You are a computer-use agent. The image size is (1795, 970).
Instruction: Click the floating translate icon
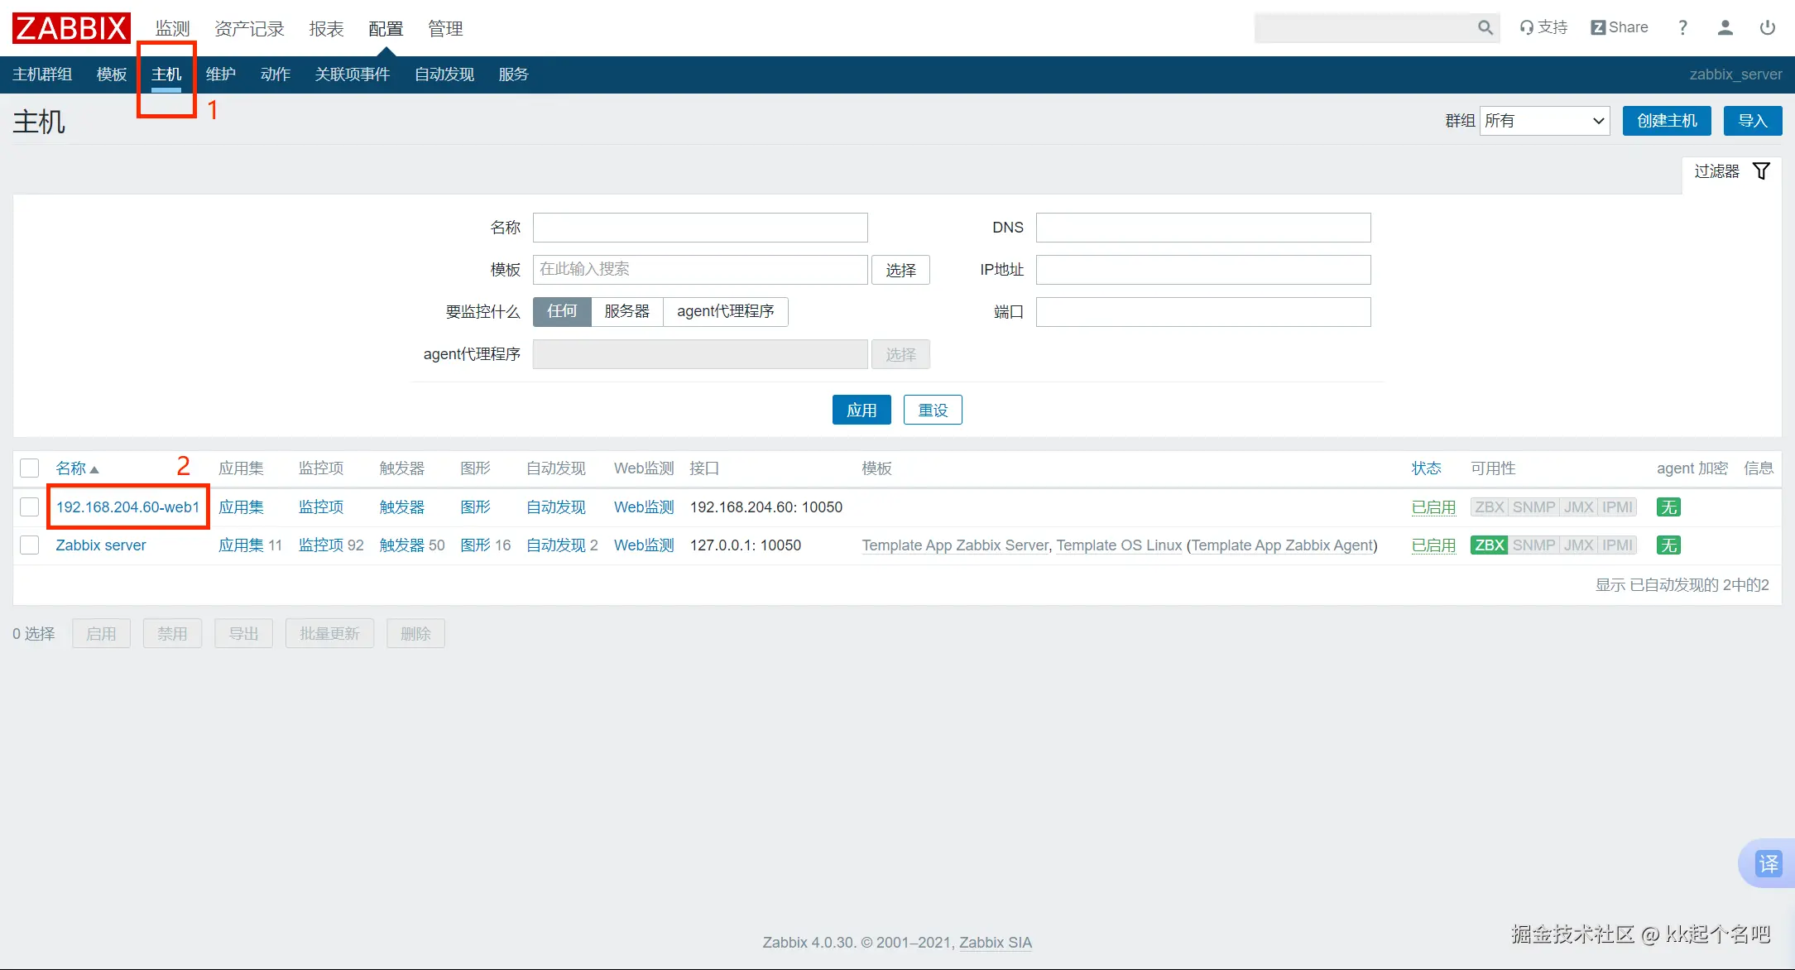(1769, 864)
